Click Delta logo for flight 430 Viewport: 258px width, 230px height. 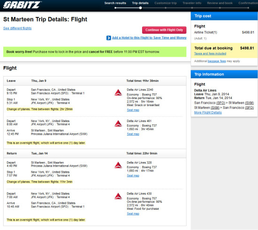click(118, 196)
